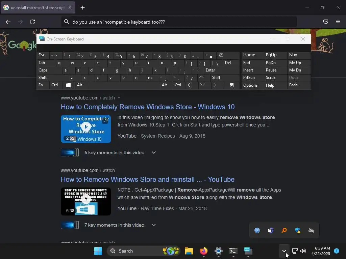Click the space bar key
Image resolution: width=346 pixels, height=259 pixels.
click(124, 85)
